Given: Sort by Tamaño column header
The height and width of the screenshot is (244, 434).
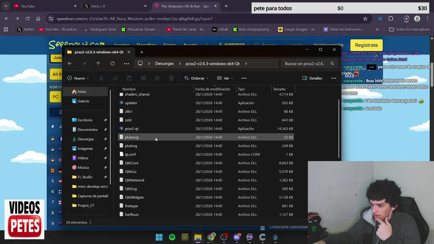Looking at the screenshot, I should [279, 89].
